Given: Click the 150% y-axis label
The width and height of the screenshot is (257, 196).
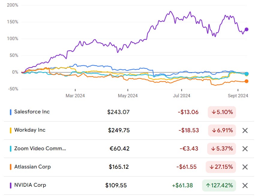Looking at the screenshot, I should pos(13,22).
